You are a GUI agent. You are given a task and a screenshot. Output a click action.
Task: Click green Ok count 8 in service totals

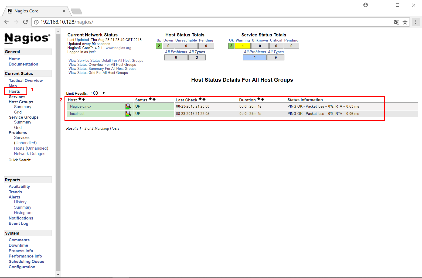coord(231,46)
